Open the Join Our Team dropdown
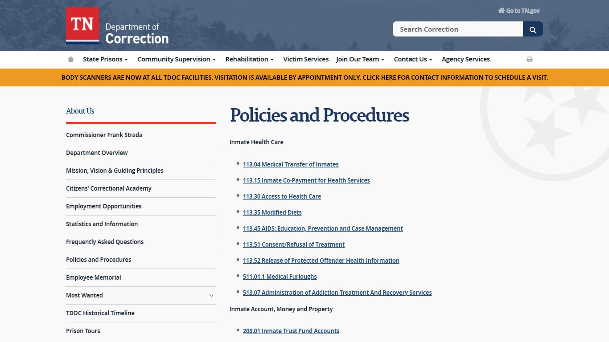The width and height of the screenshot is (609, 342). pos(360,59)
